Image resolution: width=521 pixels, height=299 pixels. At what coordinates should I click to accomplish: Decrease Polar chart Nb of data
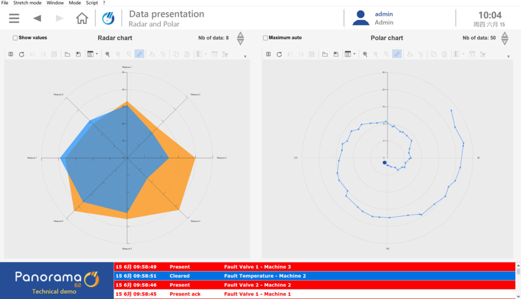(505, 42)
